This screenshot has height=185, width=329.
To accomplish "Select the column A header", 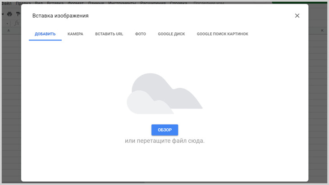I will pos(9,31).
